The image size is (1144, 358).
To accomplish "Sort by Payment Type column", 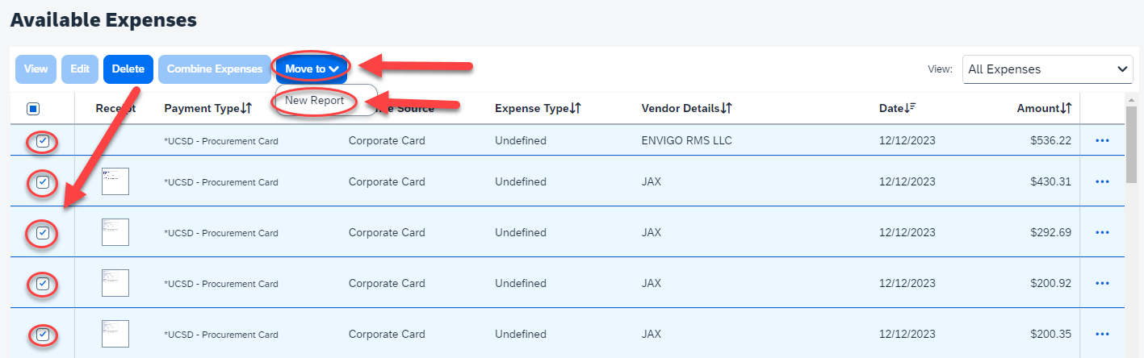I will coord(210,108).
